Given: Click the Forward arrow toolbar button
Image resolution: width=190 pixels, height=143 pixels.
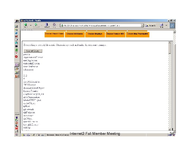Looking at the screenshot, I should click(36, 25).
